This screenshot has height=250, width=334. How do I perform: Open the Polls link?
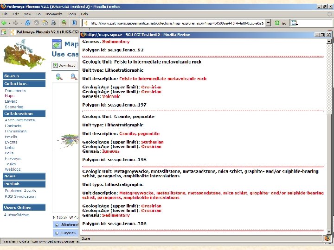(x=9, y=153)
